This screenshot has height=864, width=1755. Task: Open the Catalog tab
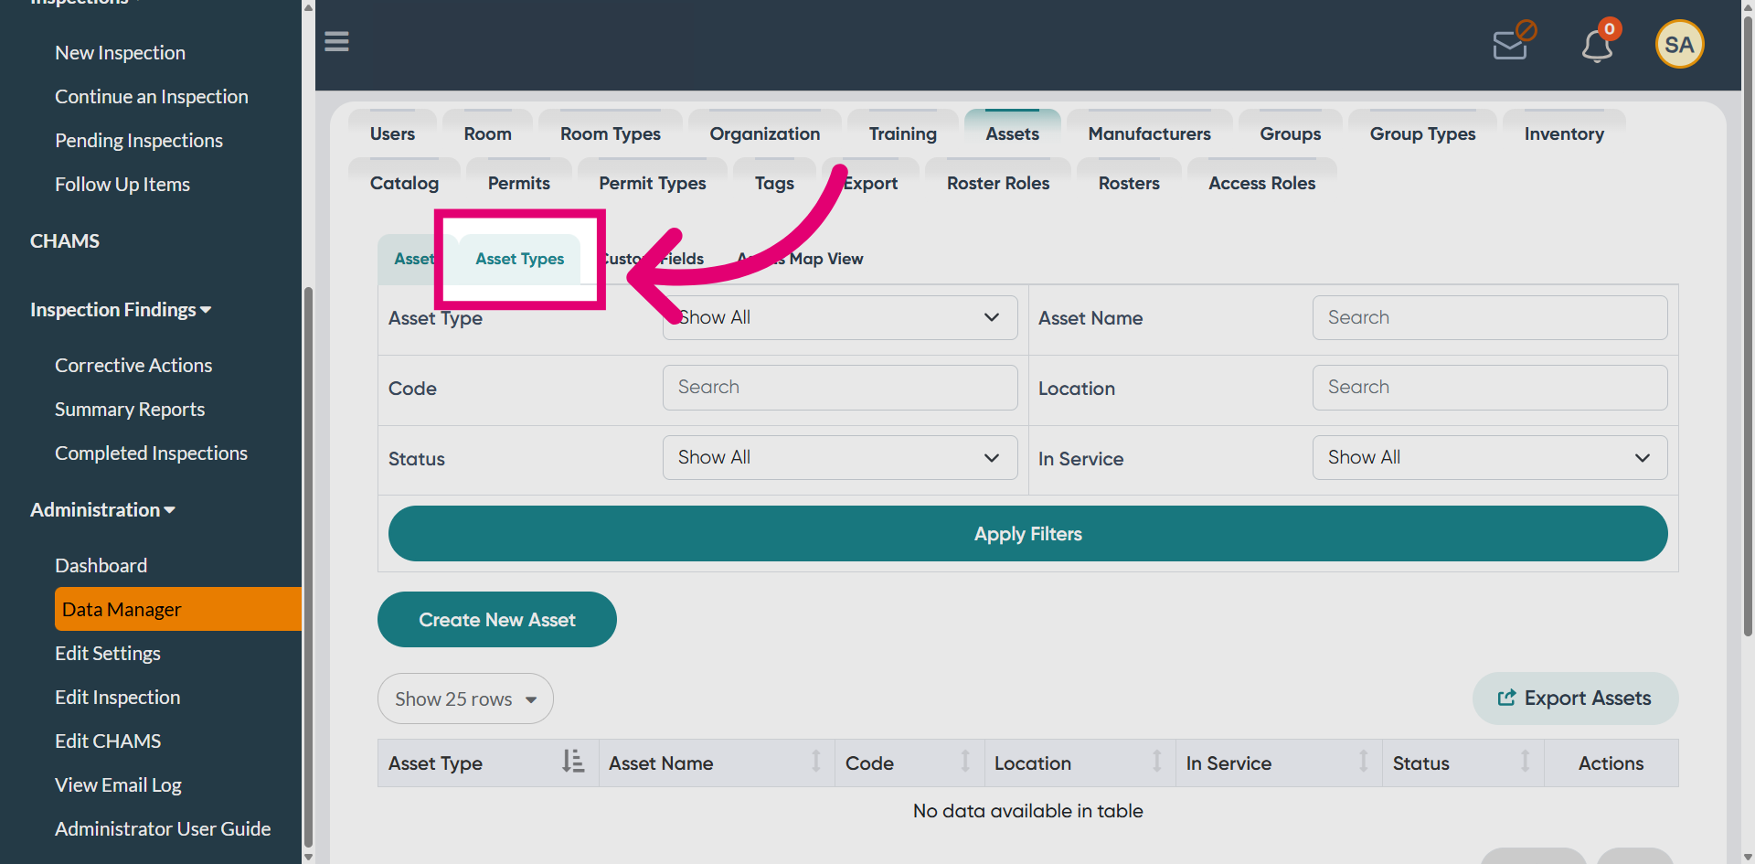[404, 183]
